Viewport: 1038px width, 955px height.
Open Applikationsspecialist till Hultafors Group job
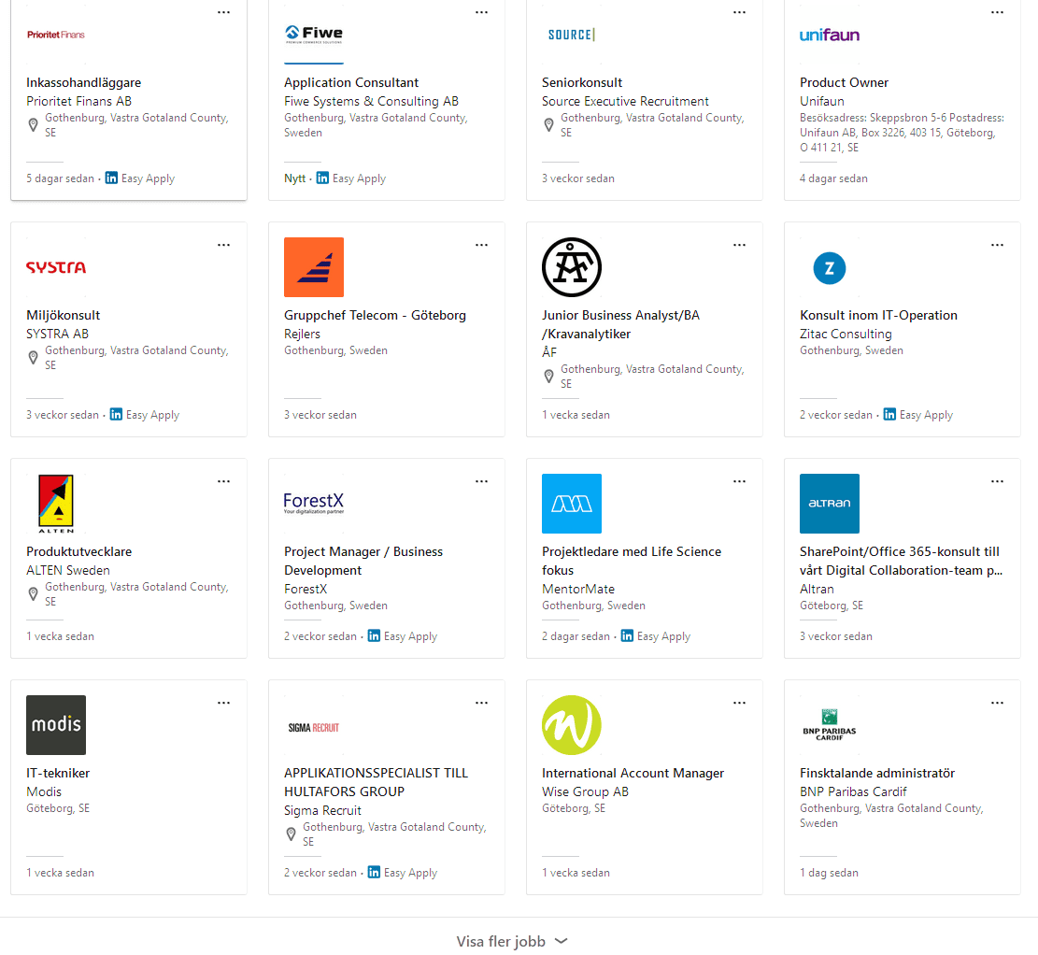[376, 782]
